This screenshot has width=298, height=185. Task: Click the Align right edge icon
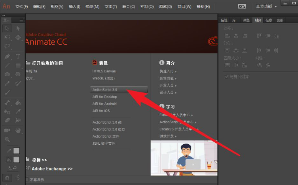coord(245,36)
